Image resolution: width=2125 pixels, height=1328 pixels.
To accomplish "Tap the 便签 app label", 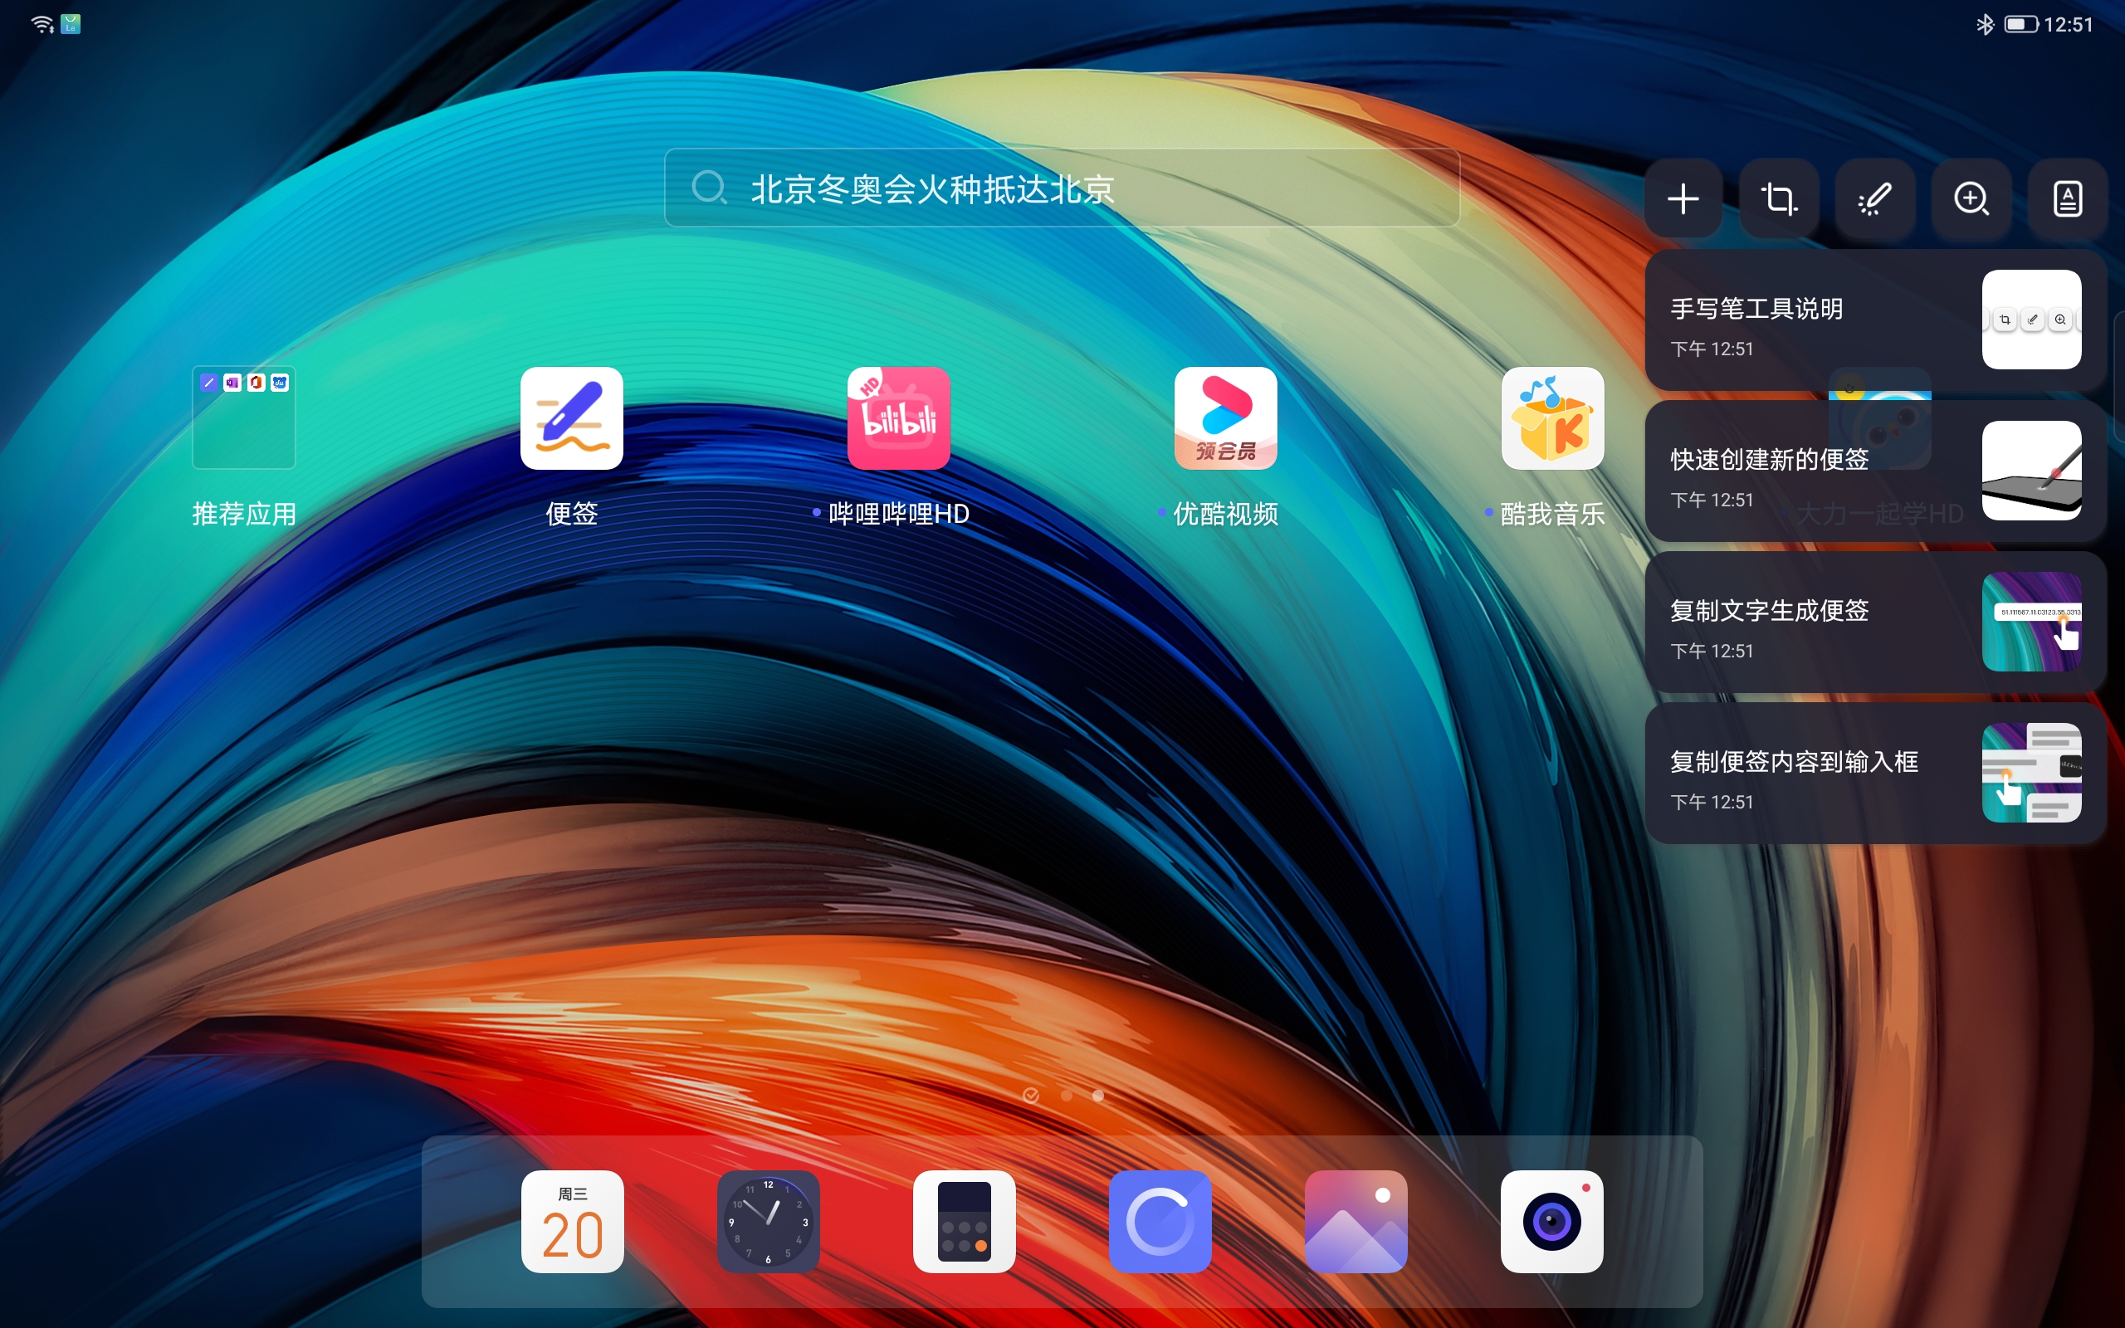I will point(572,514).
